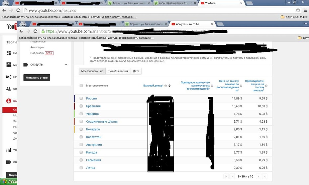Viewport: 309px width, 185px height.
Task: Reload the Analytics page in front window
Action: pos(35,31)
